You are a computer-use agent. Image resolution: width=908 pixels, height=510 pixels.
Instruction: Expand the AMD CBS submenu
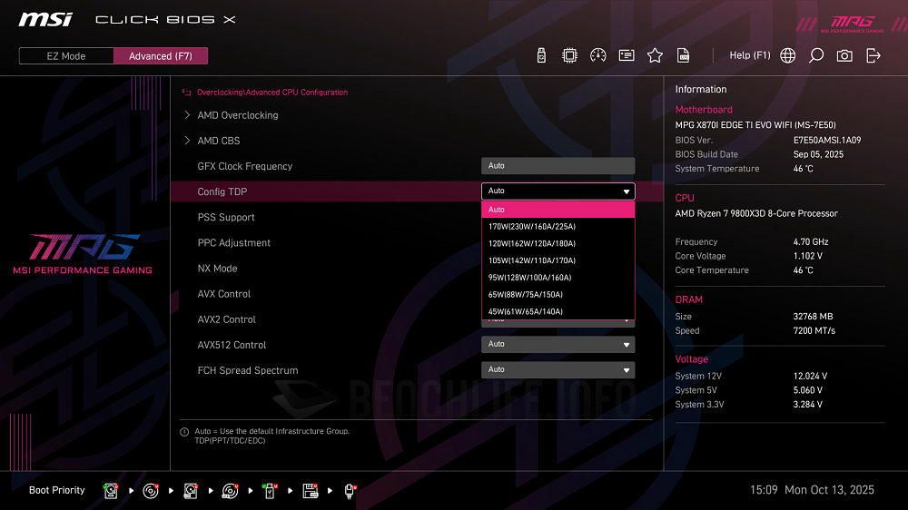tap(219, 141)
